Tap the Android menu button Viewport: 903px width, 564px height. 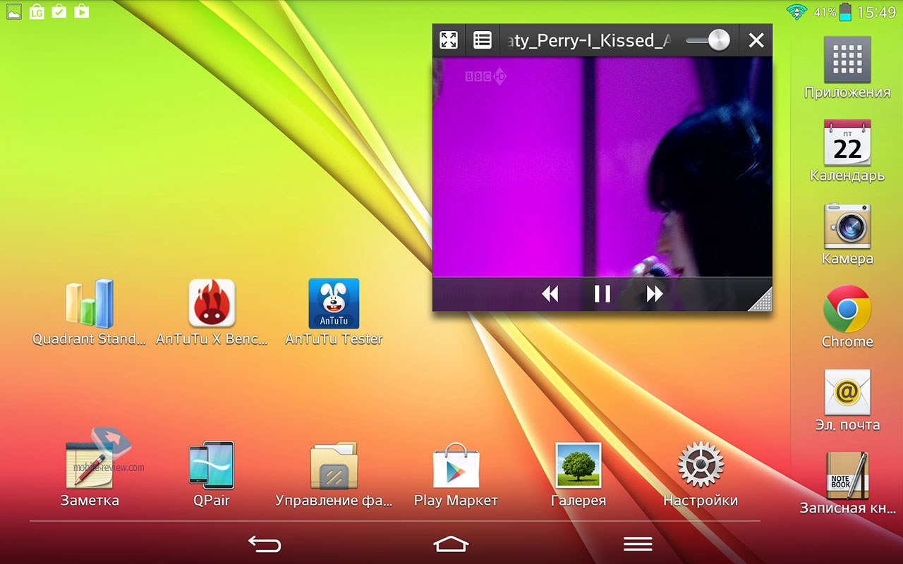[638, 544]
